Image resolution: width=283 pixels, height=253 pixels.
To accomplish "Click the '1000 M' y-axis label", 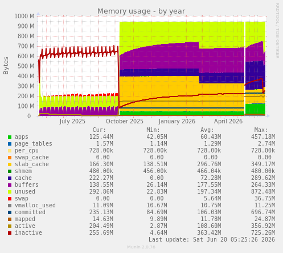I will pyautogui.click(x=24, y=16).
